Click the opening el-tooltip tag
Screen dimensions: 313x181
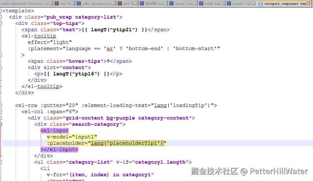click(39, 36)
